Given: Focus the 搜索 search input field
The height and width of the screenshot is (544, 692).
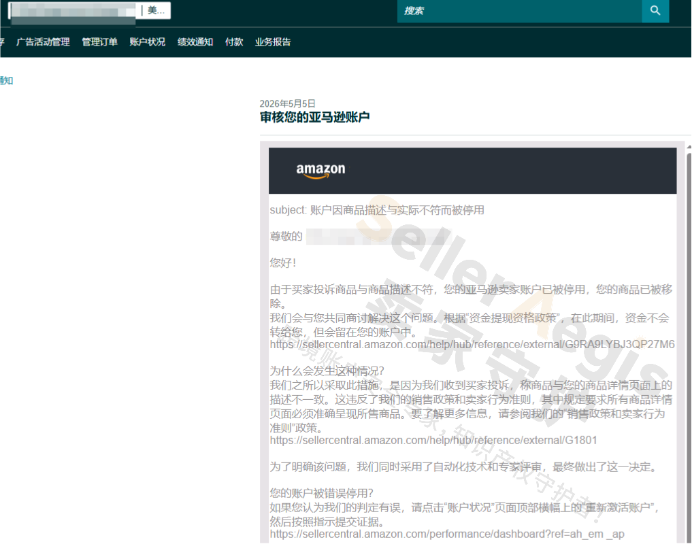Looking at the screenshot, I should tap(519, 11).
